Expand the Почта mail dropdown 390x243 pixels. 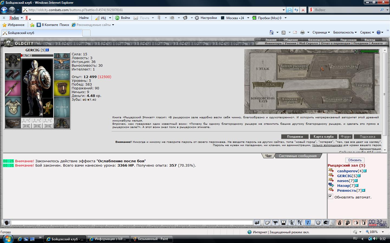[153, 18]
